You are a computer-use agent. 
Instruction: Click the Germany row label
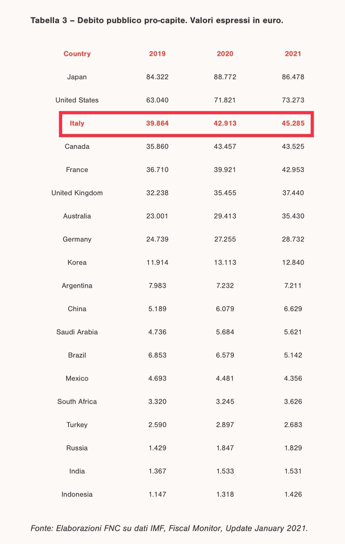[x=77, y=239]
